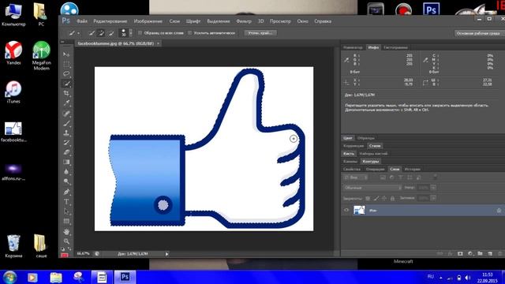Select the Quick Selection tool in toolbox
505x284 pixels.
66,84
